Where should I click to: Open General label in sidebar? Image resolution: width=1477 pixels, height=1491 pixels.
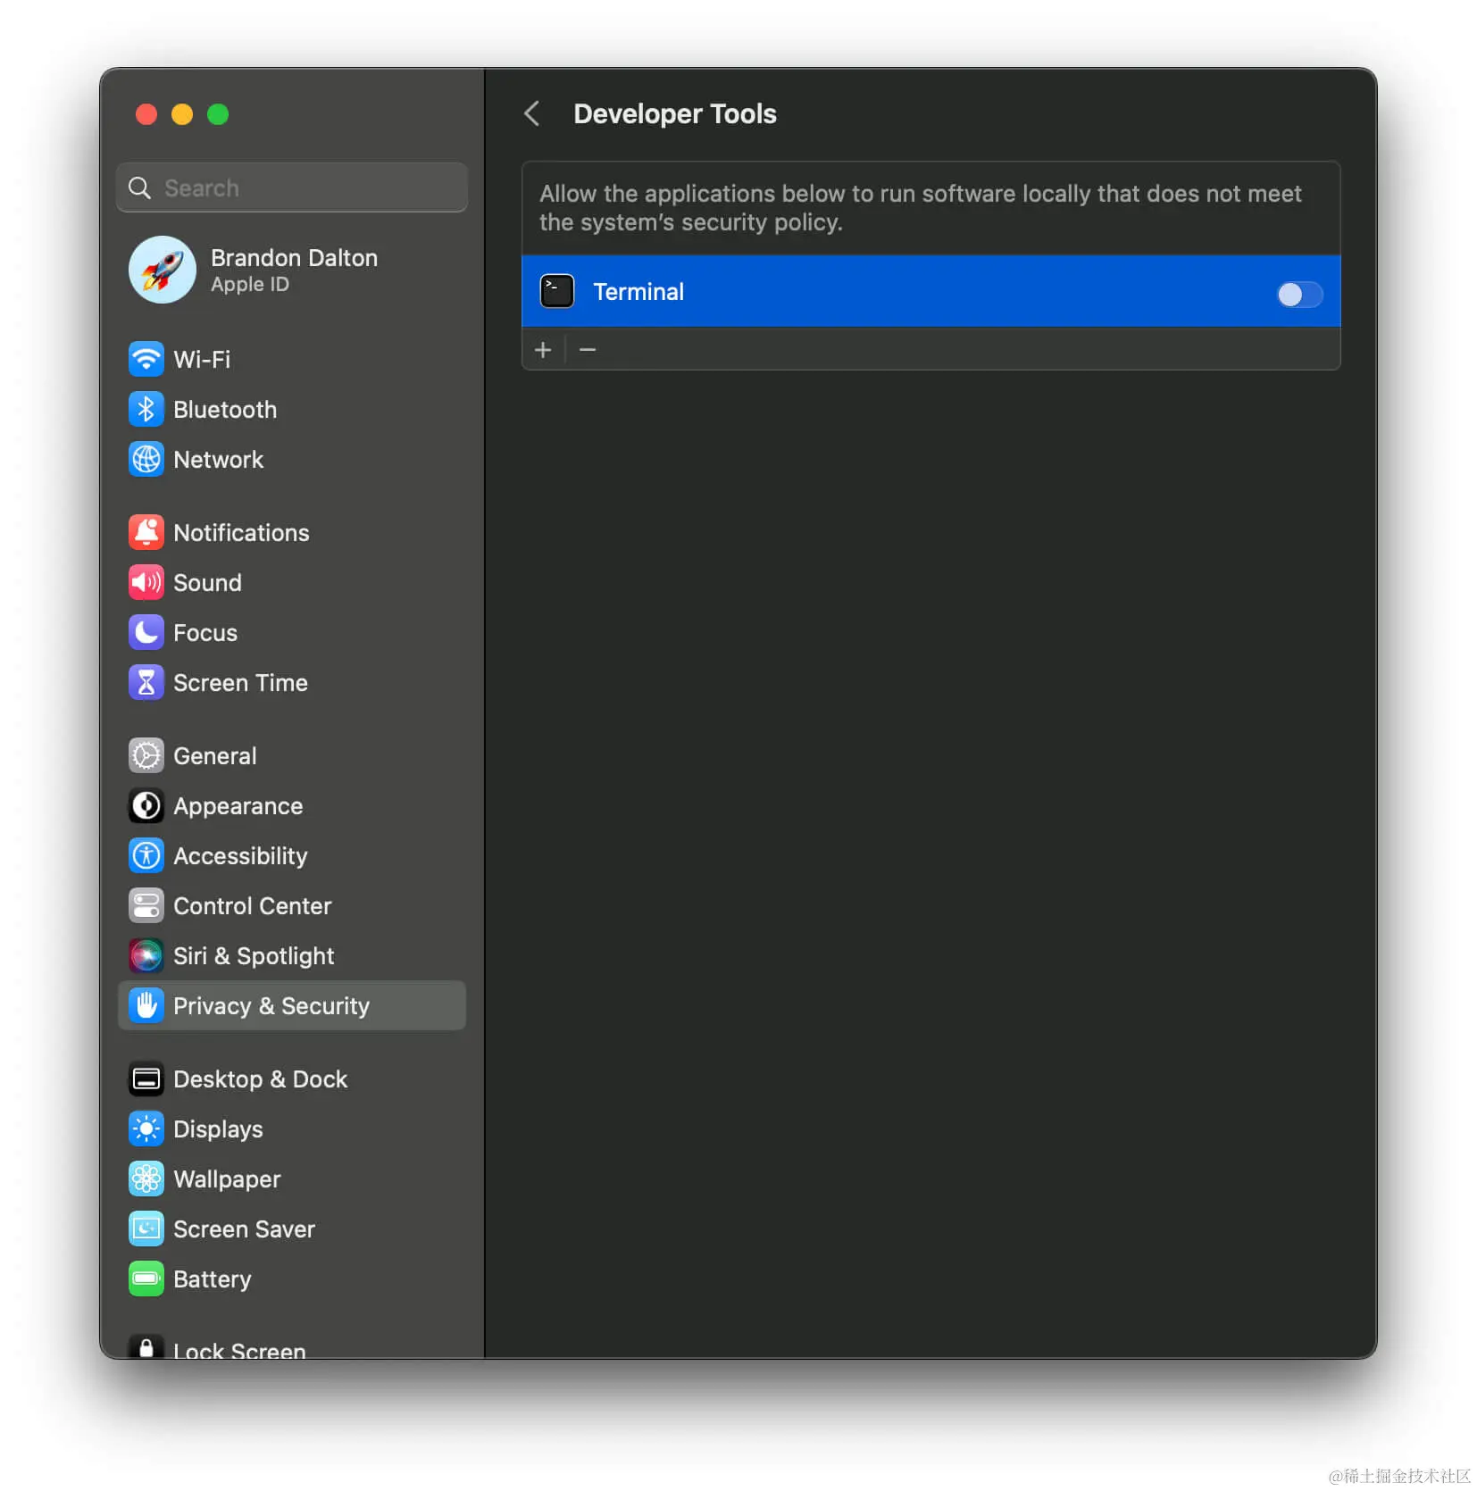tap(214, 755)
